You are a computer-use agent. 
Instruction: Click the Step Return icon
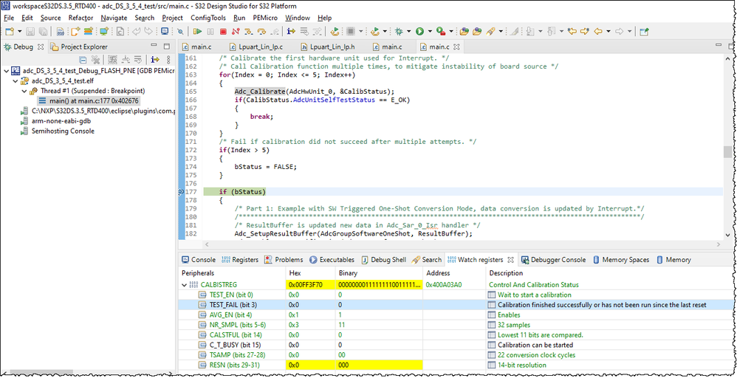[x=275, y=32]
